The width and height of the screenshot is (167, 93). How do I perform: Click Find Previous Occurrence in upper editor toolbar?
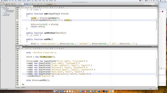tap(36, 7)
